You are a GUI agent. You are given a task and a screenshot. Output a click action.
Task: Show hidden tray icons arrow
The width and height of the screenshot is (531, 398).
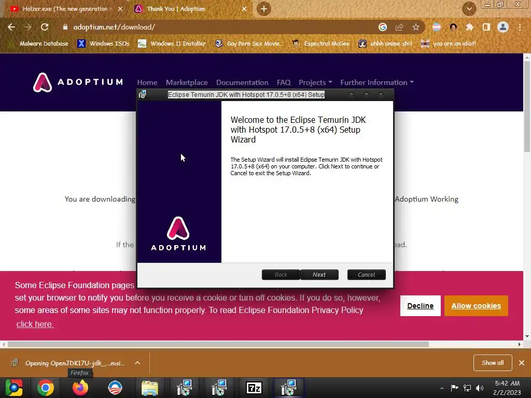coord(442,388)
